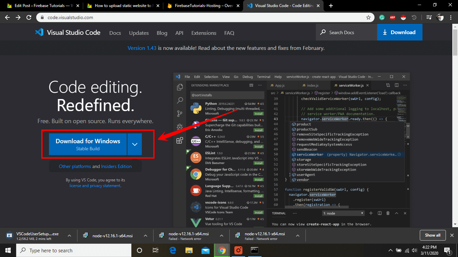
Task: Open the Grammarly extension icon
Action: pos(382,17)
